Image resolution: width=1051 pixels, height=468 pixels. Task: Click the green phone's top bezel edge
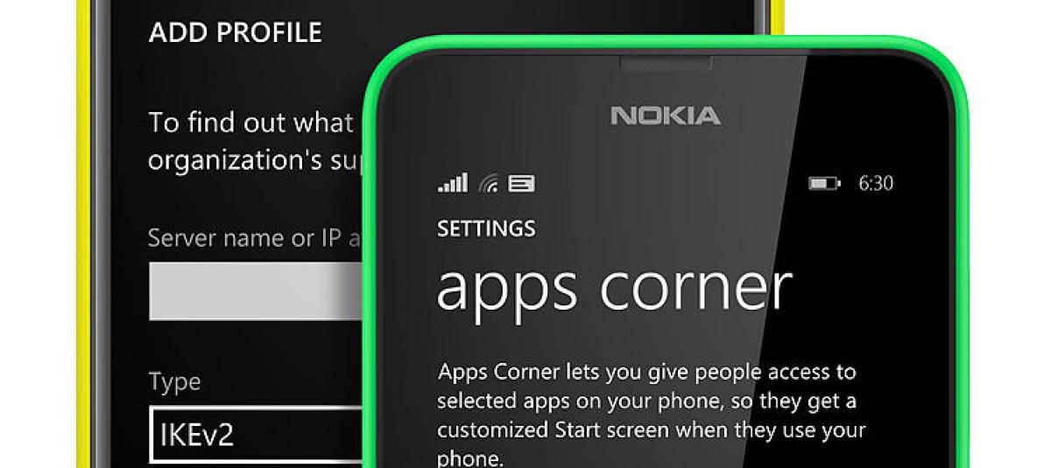[666, 43]
